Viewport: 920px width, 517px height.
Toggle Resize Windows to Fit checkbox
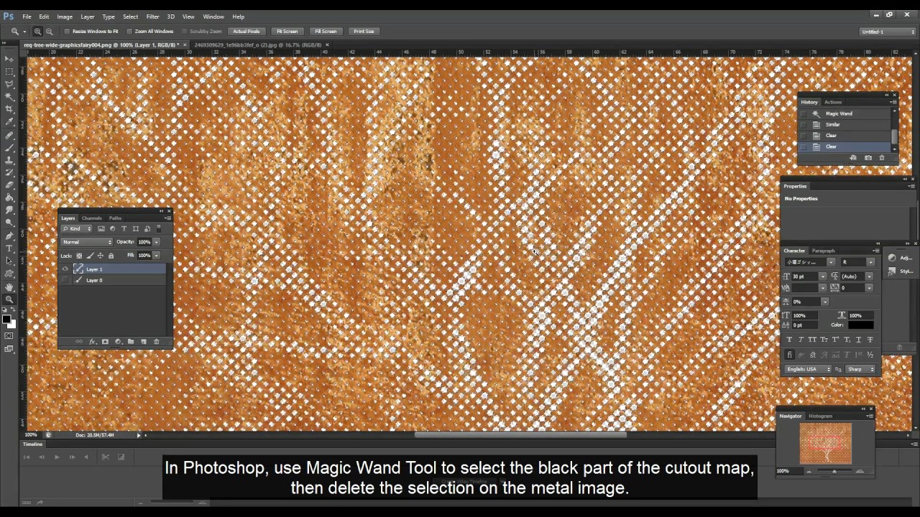(68, 32)
